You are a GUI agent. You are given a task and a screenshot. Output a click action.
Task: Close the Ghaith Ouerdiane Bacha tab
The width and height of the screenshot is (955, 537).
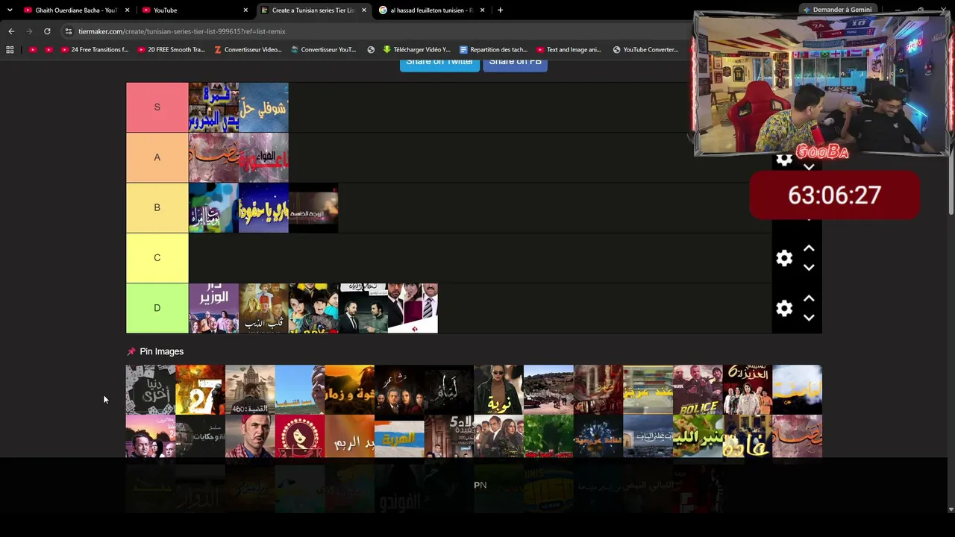click(128, 10)
